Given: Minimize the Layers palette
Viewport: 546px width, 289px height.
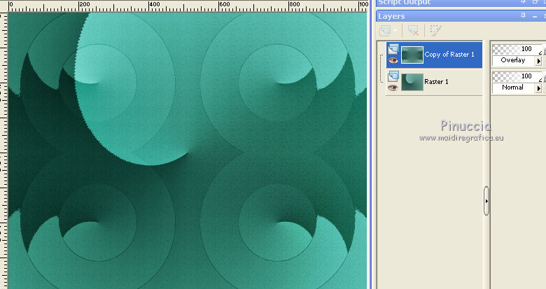Looking at the screenshot, I should [535, 16].
